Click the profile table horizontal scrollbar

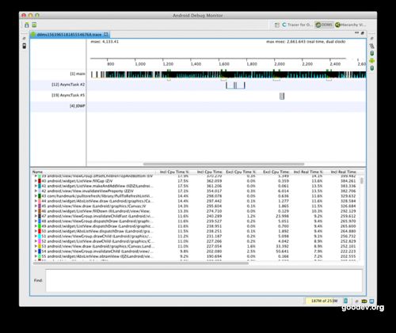[x=141, y=263]
